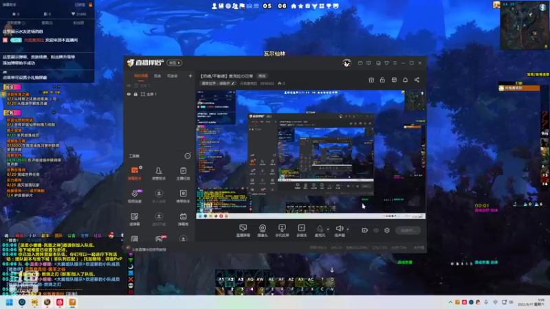Expand the speaker options arrow
This screenshot has height=309, width=550.
(x=348, y=229)
